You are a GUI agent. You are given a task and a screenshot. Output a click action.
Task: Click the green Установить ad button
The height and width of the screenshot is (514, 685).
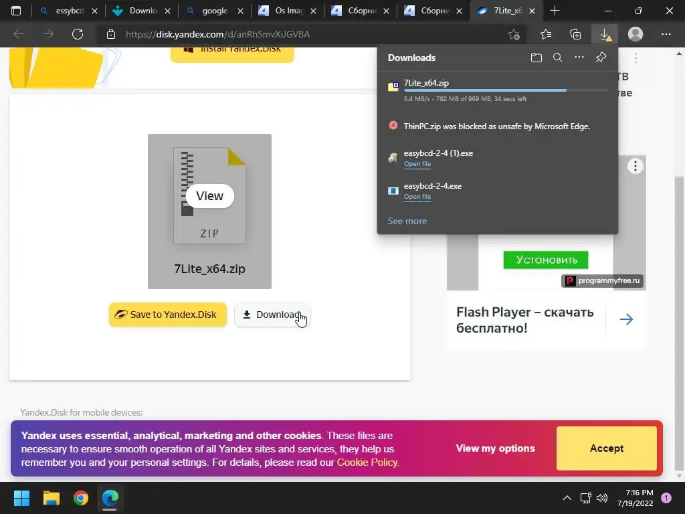pyautogui.click(x=546, y=260)
